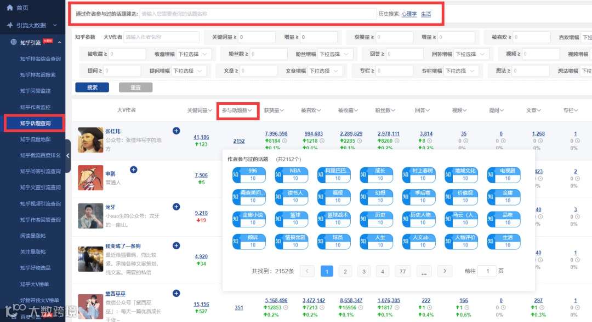Open 知乎流量地图 in the sidebar
Screen dimensions: 592x322
click(35, 139)
